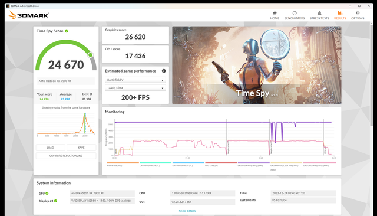Screen dimensions: 377x216
Task: Click the AMD Radeon RX 7900 XT label under gauge
Action: tap(65, 81)
